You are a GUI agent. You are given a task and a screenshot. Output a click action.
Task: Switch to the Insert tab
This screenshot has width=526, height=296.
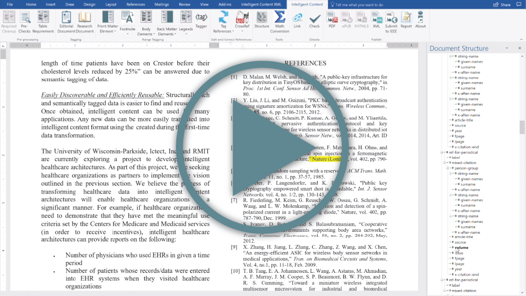(x=51, y=4)
